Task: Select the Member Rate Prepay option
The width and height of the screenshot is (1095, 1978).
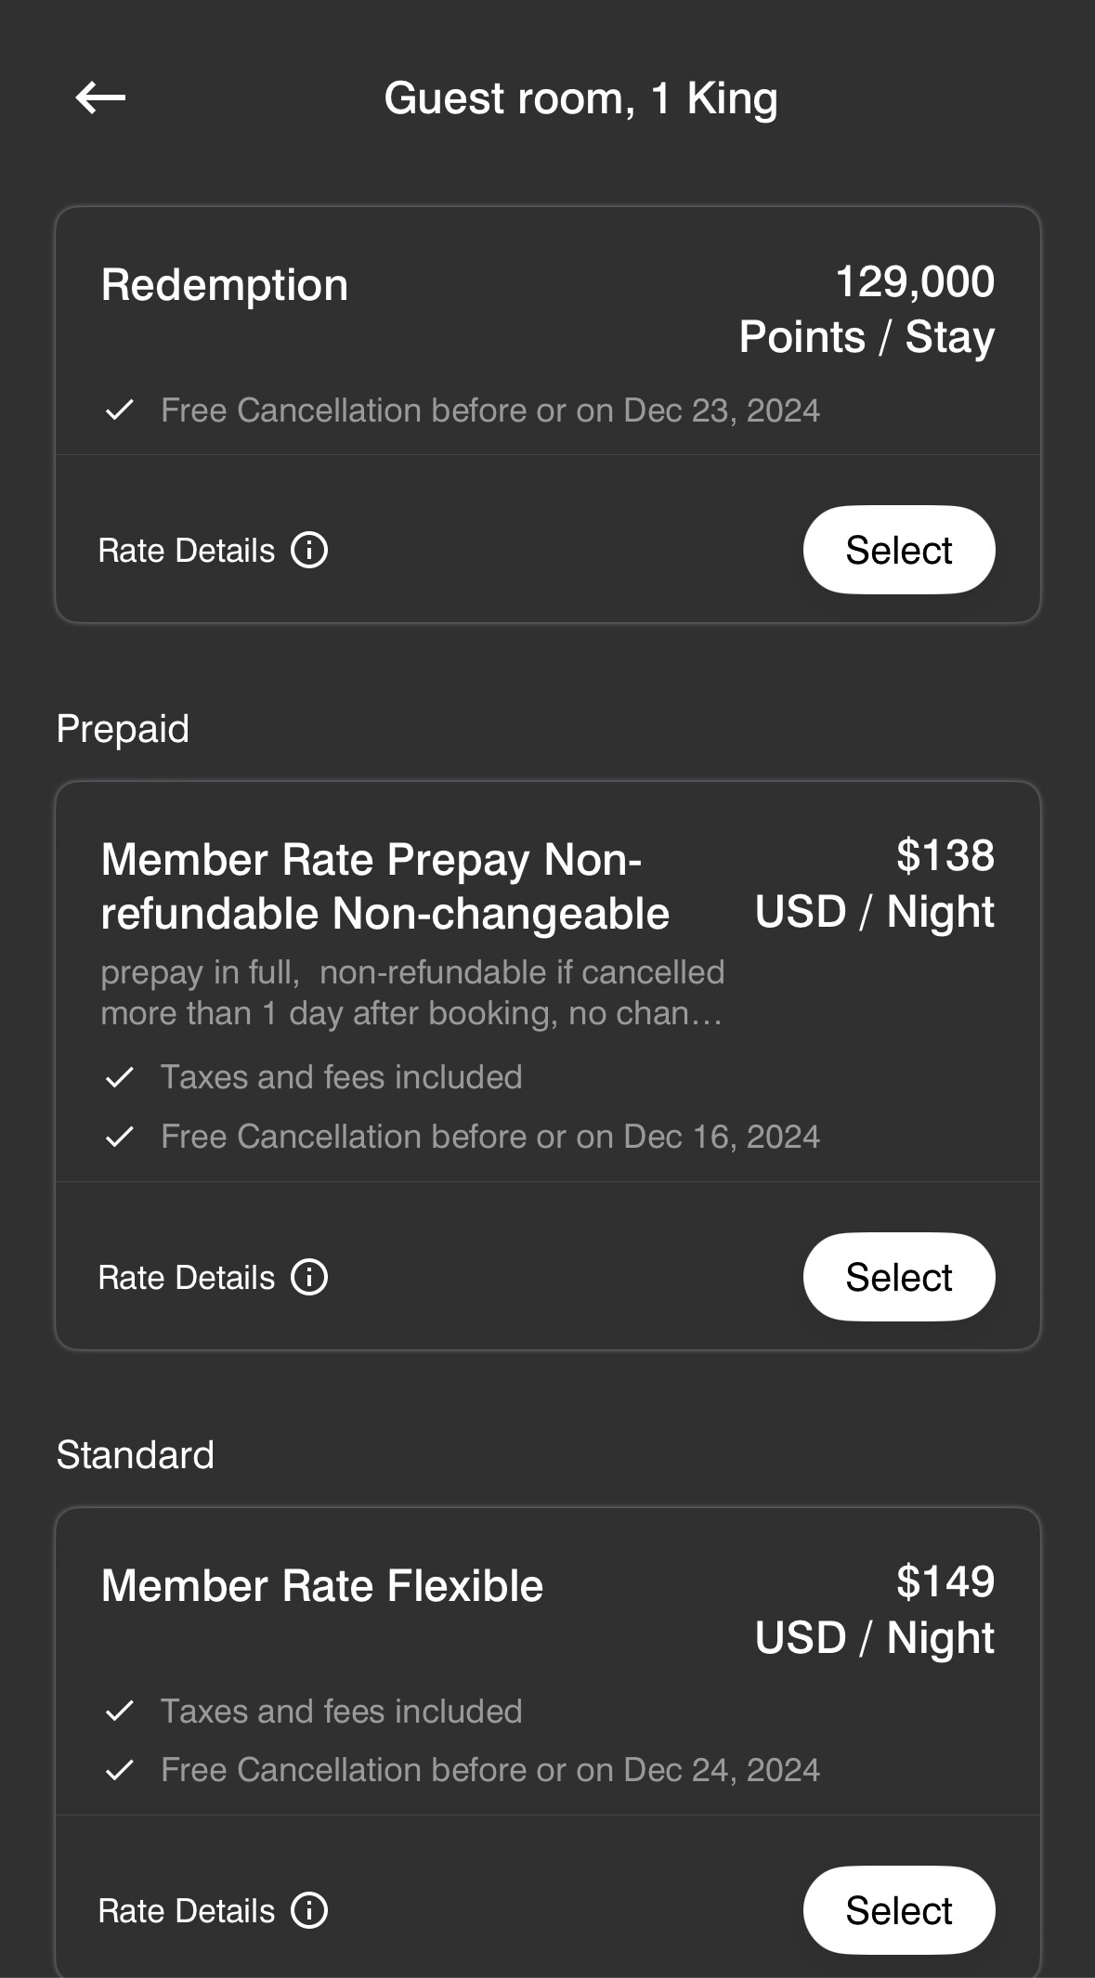Action: [898, 1278]
